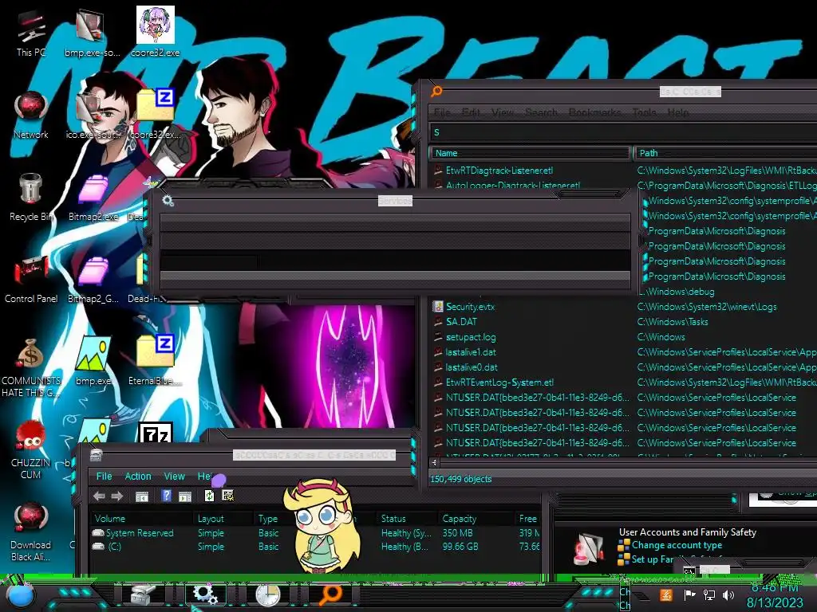The width and height of the screenshot is (817, 612).
Task: Select the bmp.exe picture icon
Action: [x=93, y=360]
